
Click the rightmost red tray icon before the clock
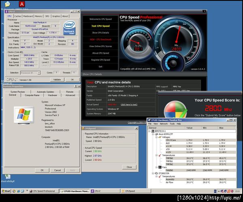click(232, 191)
